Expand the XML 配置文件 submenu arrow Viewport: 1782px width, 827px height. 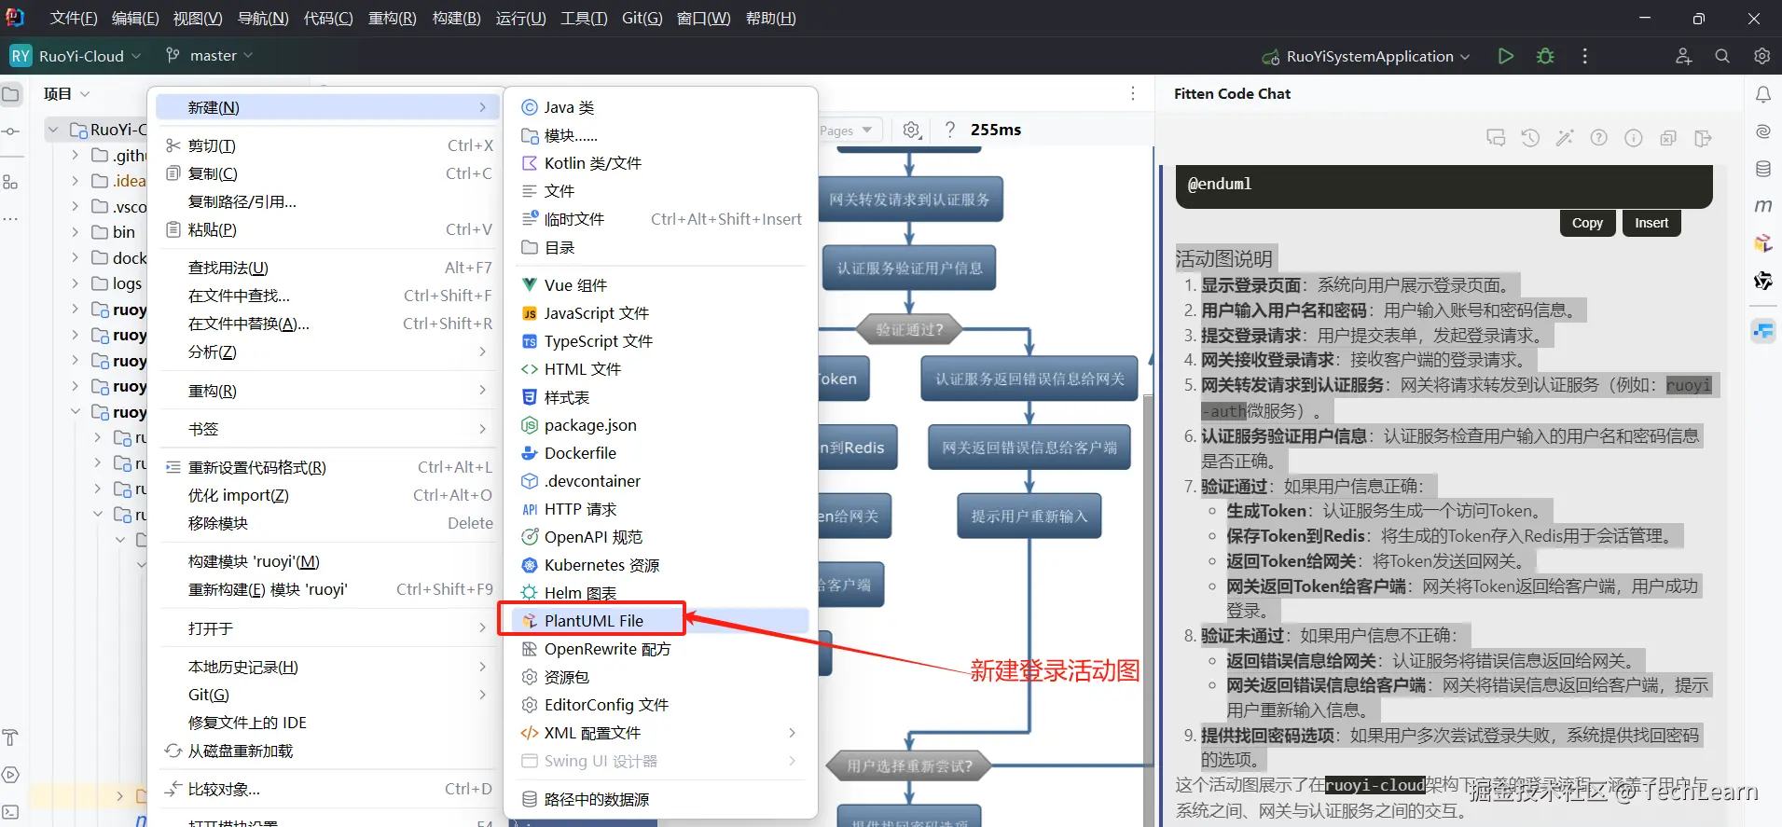click(792, 733)
